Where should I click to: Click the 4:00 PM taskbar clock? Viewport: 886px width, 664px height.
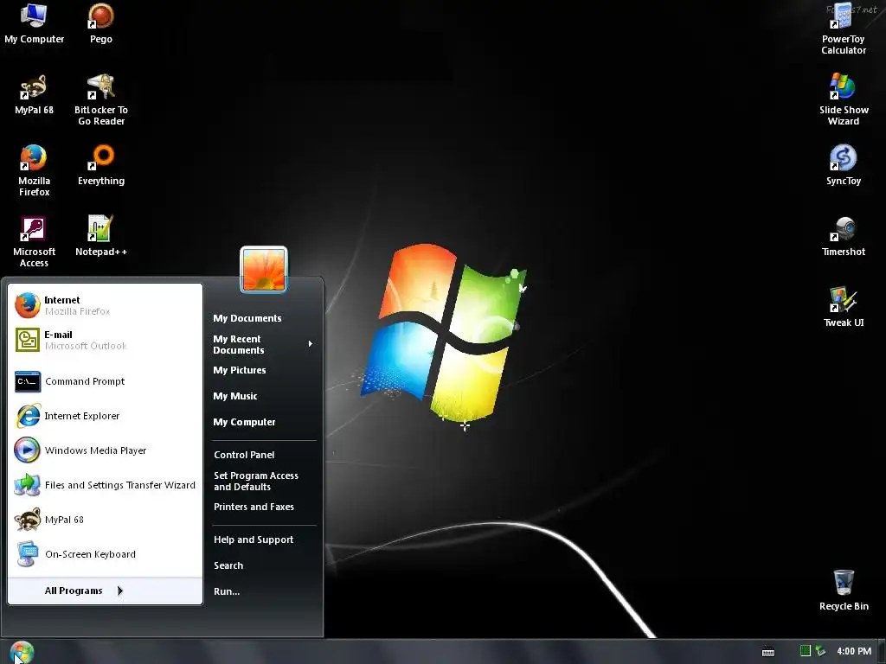tap(854, 652)
